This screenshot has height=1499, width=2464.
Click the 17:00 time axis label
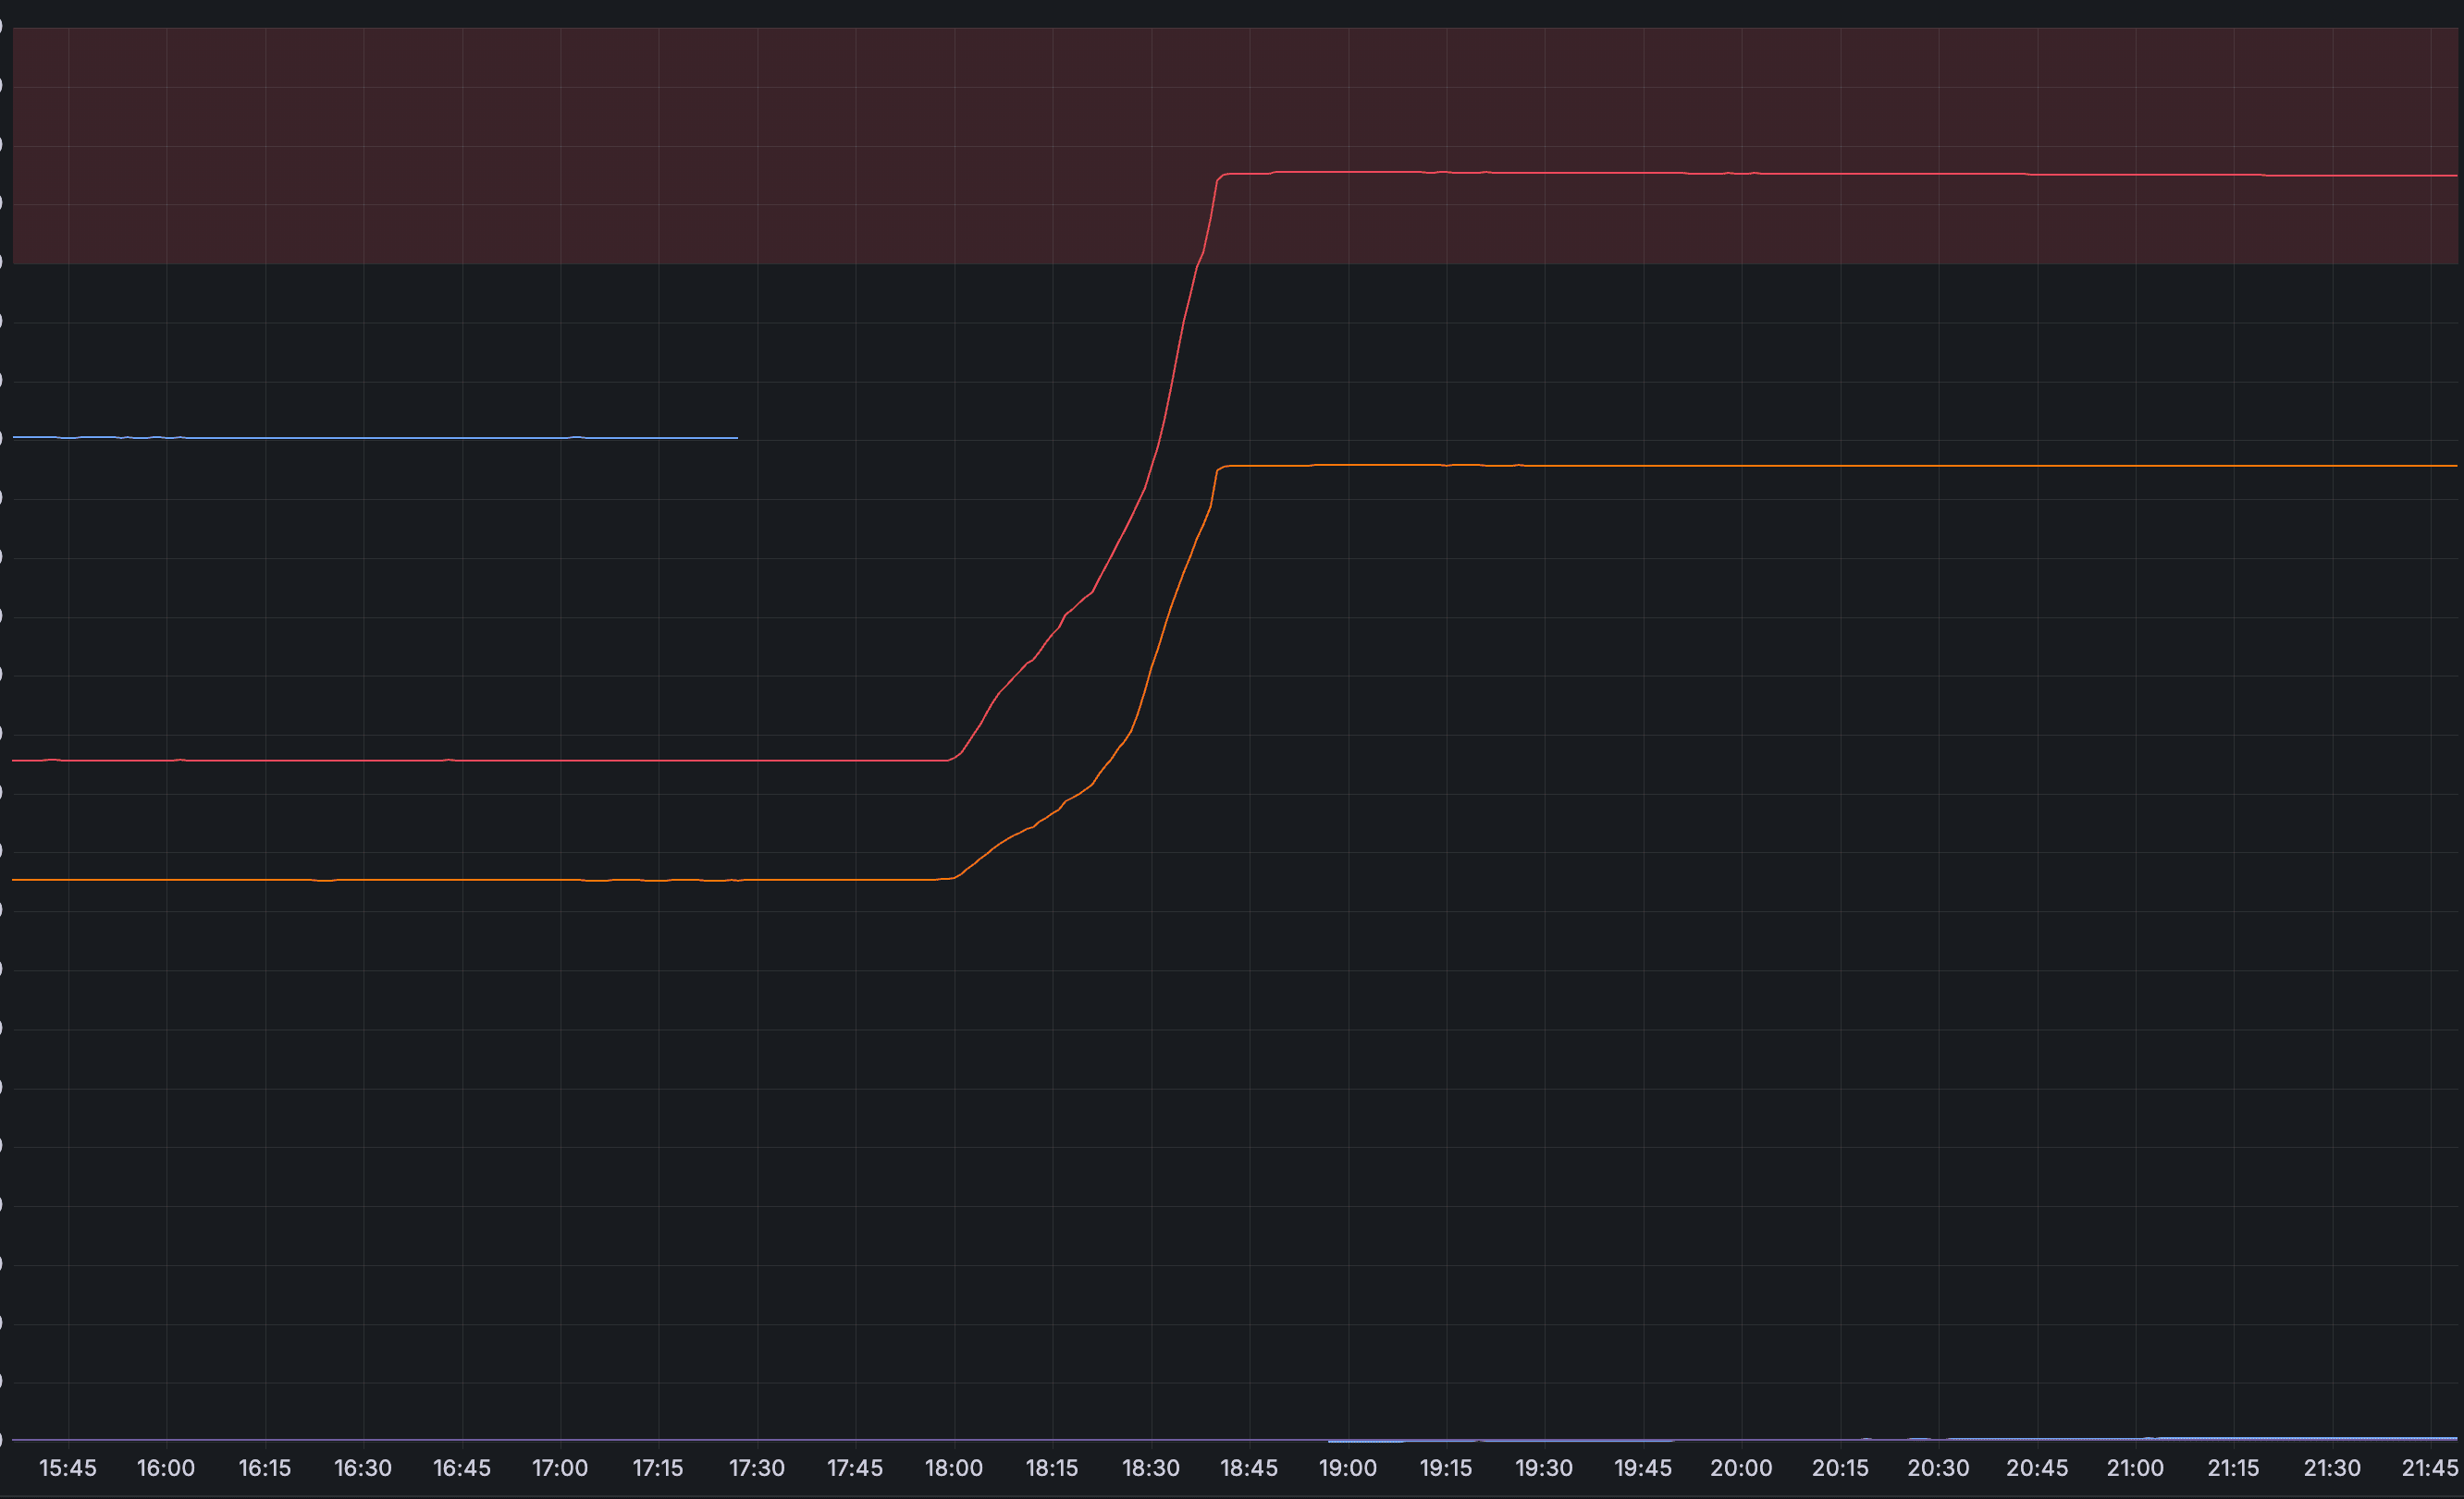559,1468
